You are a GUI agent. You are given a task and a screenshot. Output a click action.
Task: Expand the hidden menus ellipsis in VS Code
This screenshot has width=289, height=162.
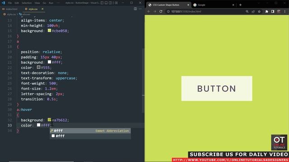point(58,3)
